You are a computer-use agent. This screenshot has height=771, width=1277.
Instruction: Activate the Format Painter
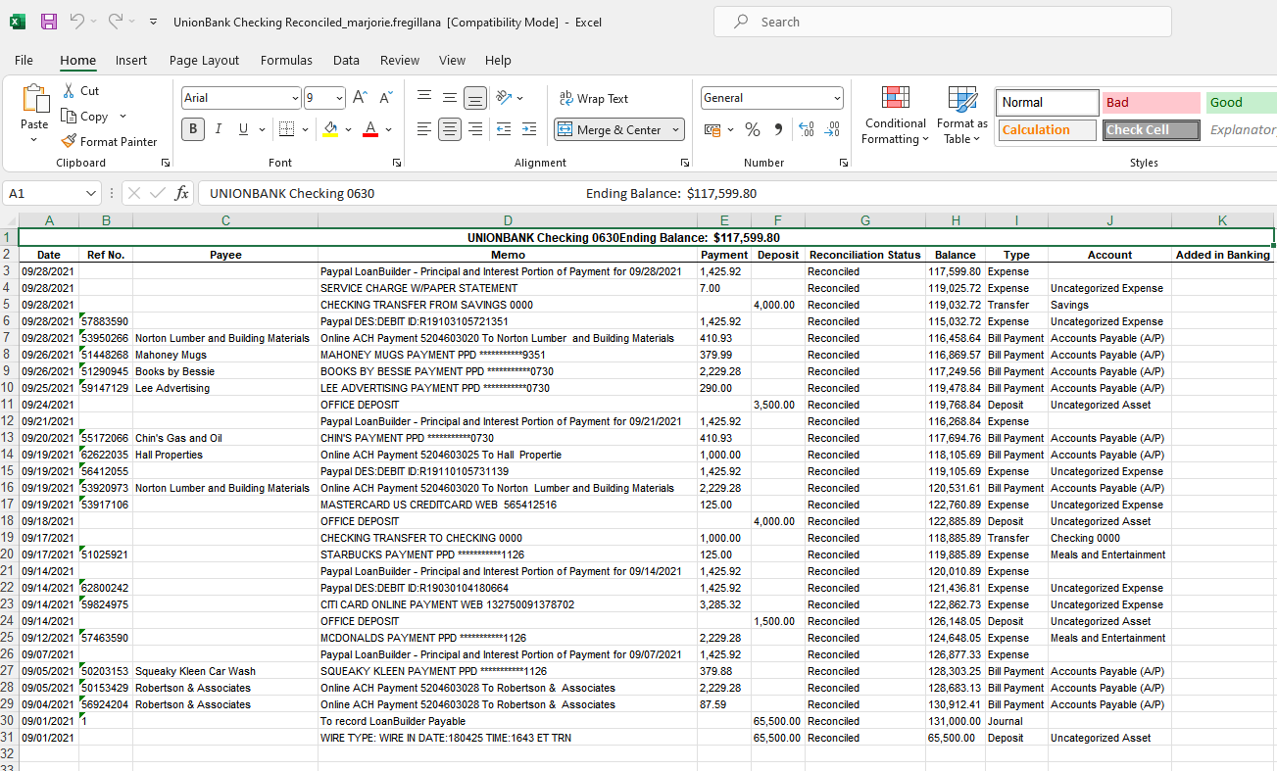[x=109, y=142]
